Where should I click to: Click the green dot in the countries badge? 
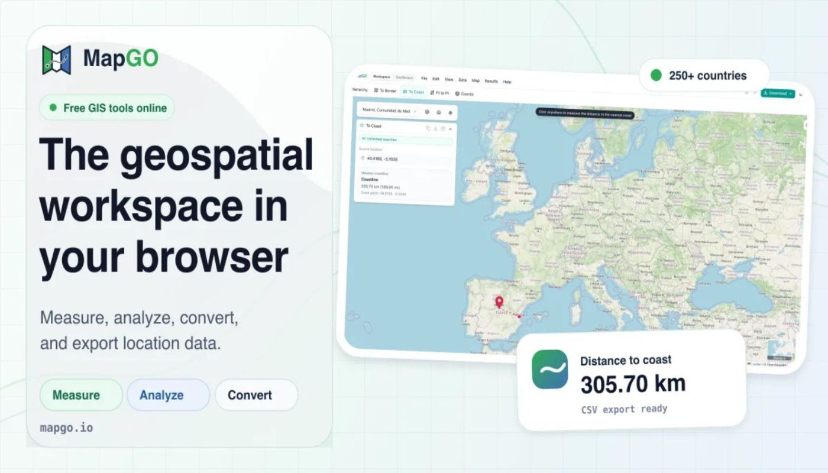click(x=656, y=75)
